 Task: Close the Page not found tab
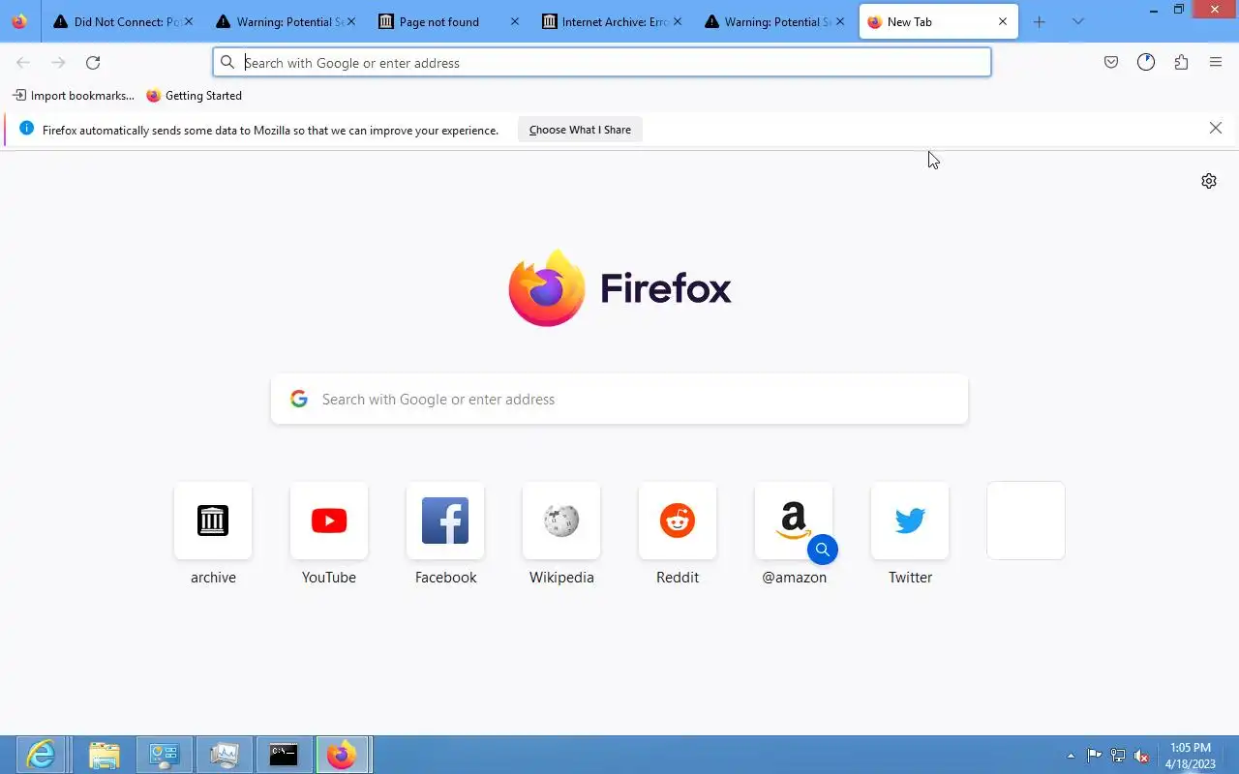tap(514, 21)
